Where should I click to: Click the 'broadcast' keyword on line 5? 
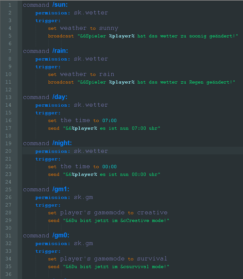61,36
